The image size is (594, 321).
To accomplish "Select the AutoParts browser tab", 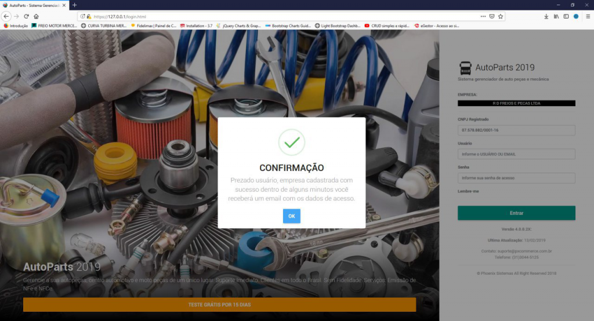I will click(x=34, y=5).
